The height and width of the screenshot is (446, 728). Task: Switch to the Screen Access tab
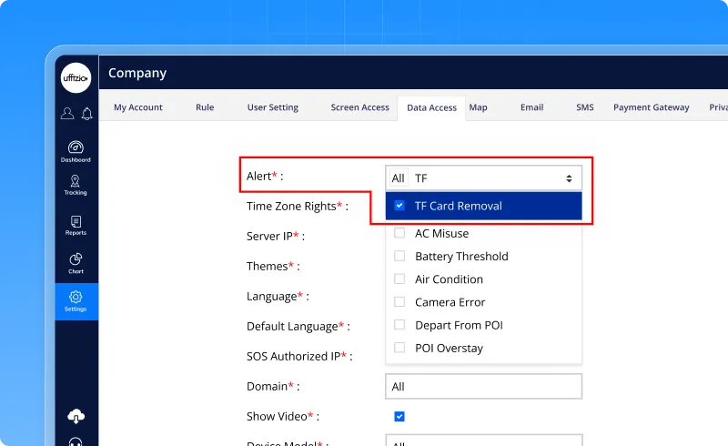pos(359,107)
